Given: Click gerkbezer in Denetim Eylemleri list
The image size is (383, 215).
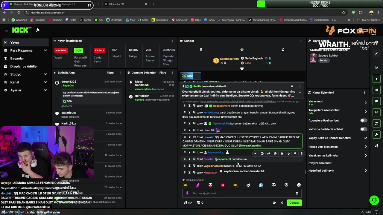Looking at the screenshot, I should click(142, 96).
